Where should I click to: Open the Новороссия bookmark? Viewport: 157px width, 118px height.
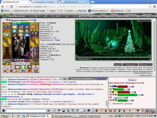point(117,11)
